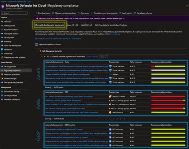
Task: Click the Environment settings icon
Action: (2, 91)
